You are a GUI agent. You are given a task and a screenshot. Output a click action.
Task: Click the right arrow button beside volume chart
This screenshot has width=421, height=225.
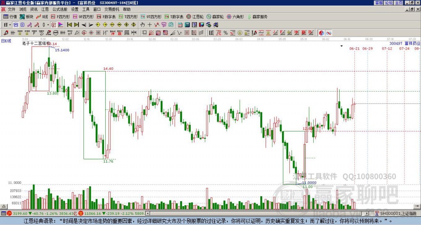[417, 206]
